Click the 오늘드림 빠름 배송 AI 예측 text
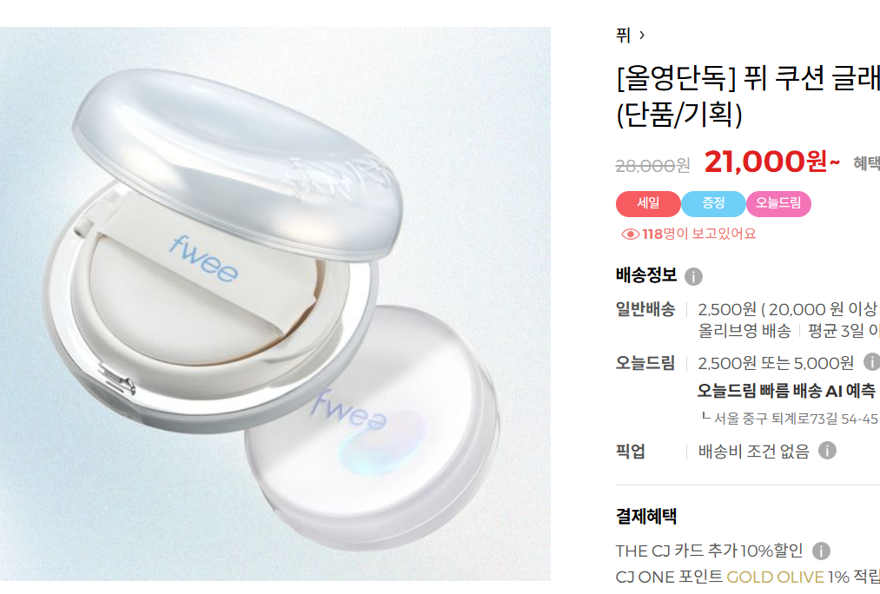Image resolution: width=880 pixels, height=594 pixels. 786,391
